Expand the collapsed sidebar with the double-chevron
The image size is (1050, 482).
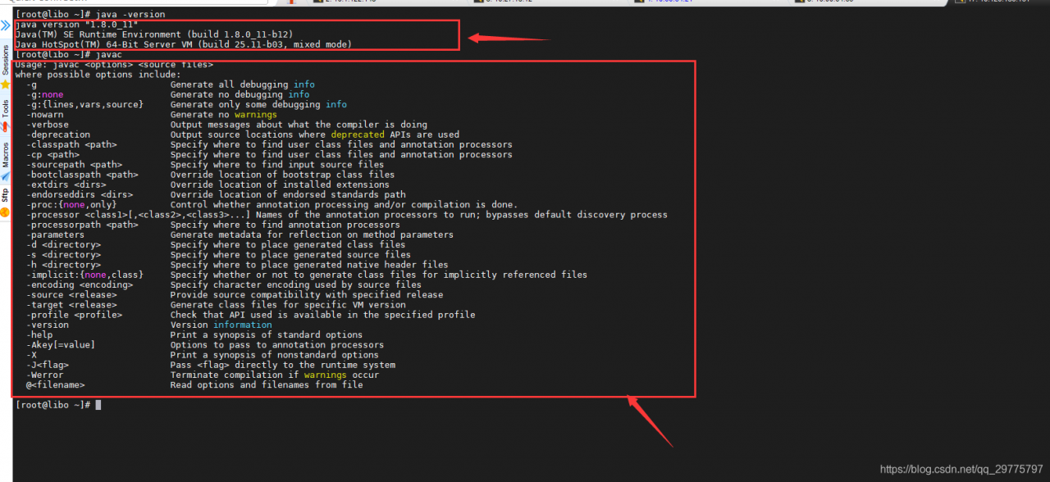coord(6,25)
